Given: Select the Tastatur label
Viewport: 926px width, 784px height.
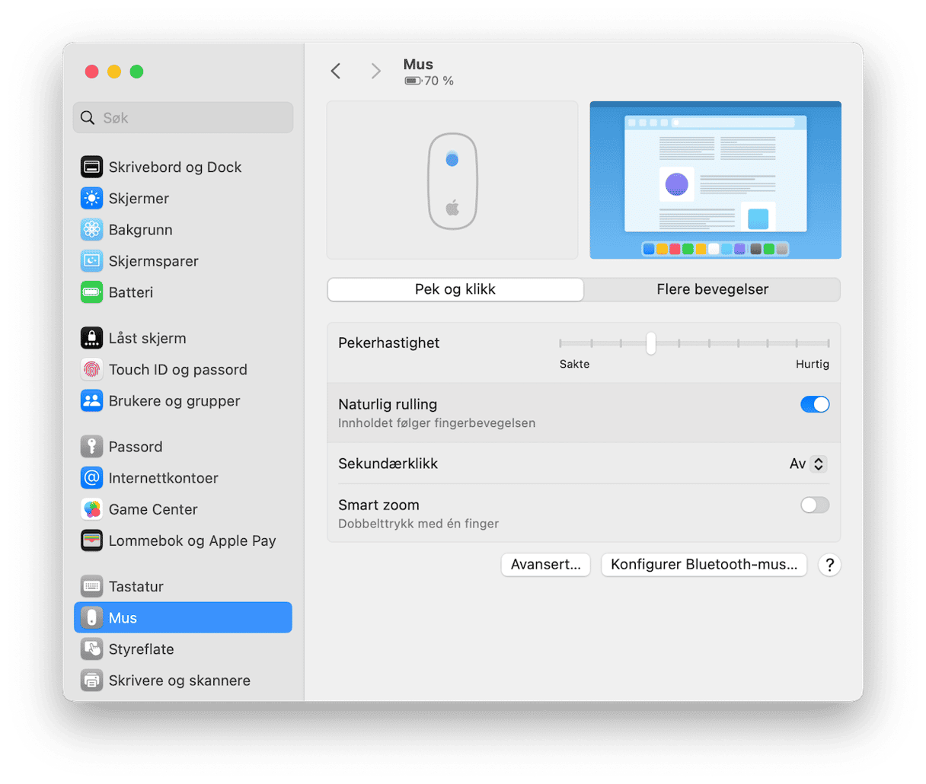Looking at the screenshot, I should (136, 586).
